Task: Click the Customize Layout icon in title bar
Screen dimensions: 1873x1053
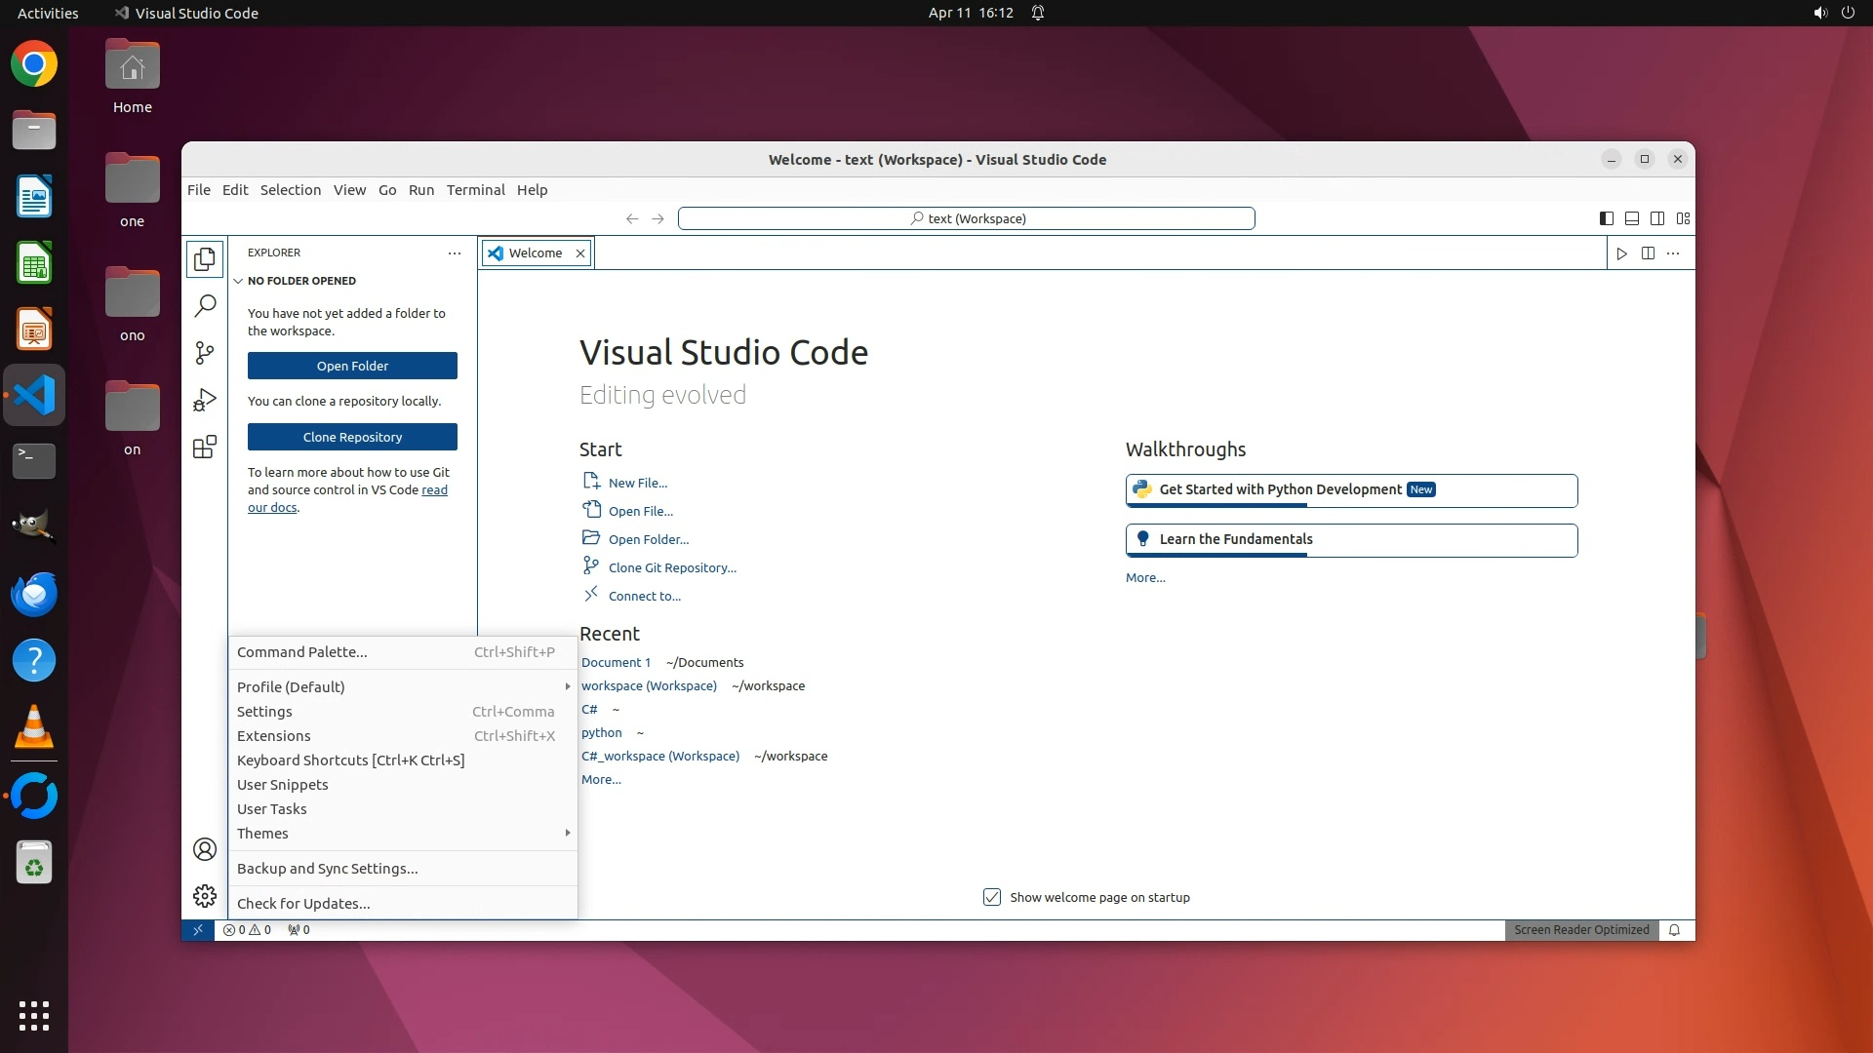Action: click(1683, 218)
